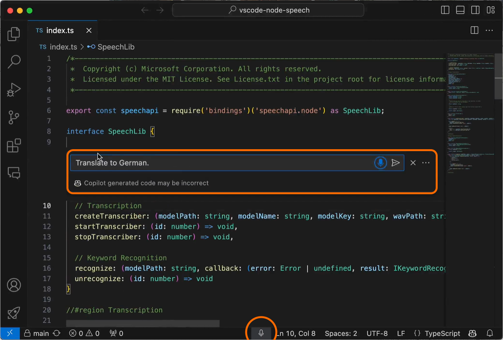Open the editor more actions ellipsis

point(489,30)
